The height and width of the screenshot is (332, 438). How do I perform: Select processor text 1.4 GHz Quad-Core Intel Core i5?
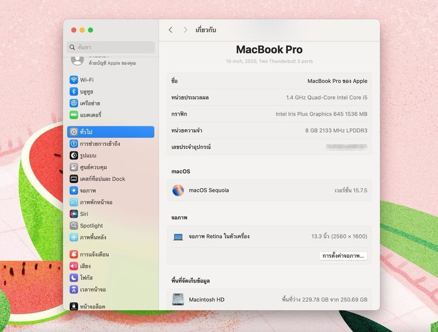click(326, 98)
